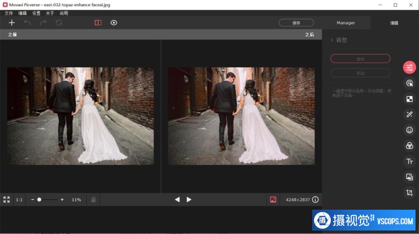
Task: Click the 自动 auto adjust button
Action: pyautogui.click(x=360, y=59)
